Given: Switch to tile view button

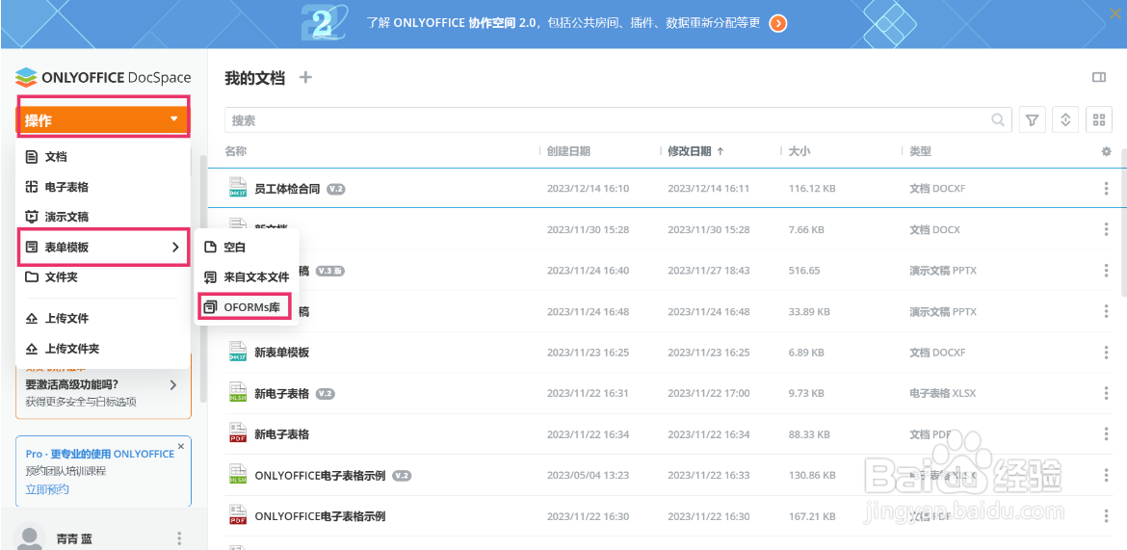Looking at the screenshot, I should point(1098,120).
